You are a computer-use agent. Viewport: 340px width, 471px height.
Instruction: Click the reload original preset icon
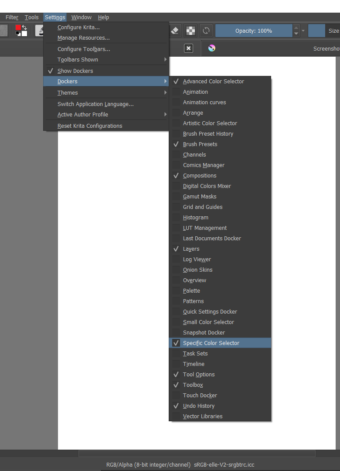coord(206,31)
